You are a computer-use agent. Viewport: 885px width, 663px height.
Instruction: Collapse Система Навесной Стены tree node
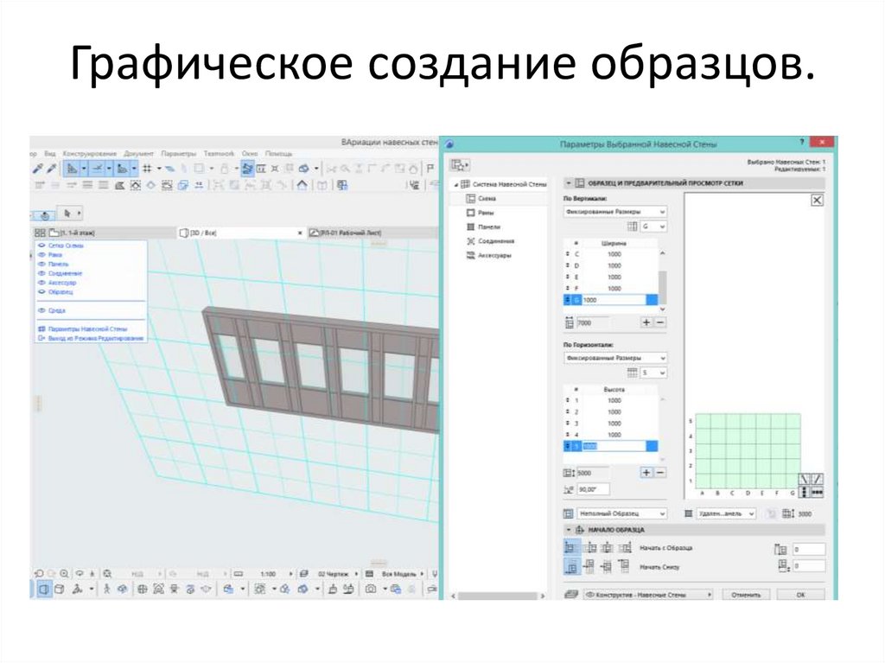coord(456,184)
